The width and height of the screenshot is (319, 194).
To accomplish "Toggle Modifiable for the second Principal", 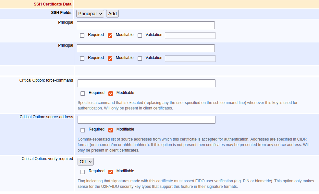I will coord(110,59).
